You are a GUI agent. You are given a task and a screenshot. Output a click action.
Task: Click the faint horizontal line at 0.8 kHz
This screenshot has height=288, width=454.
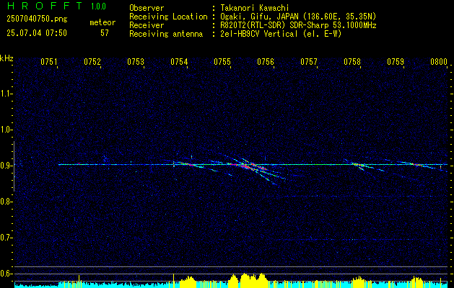364,197
